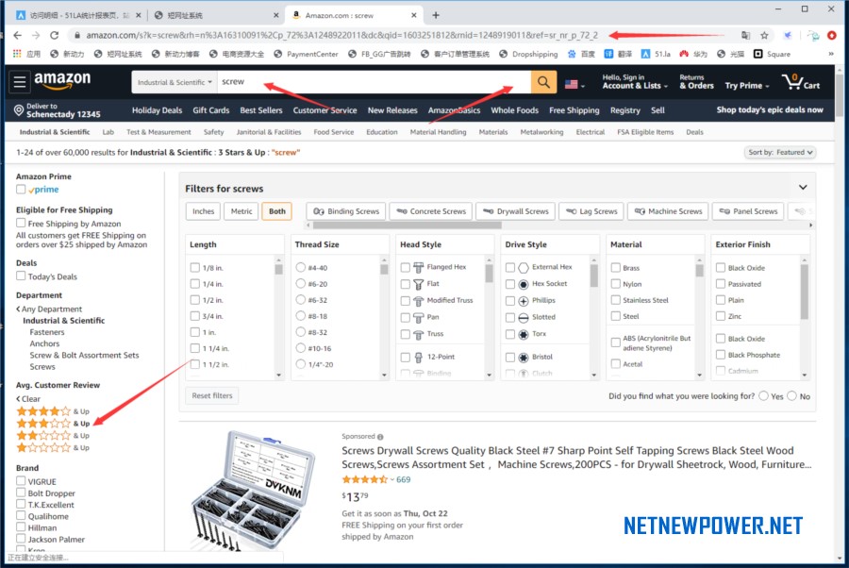Check the Today's Deals filter

[x=21, y=276]
